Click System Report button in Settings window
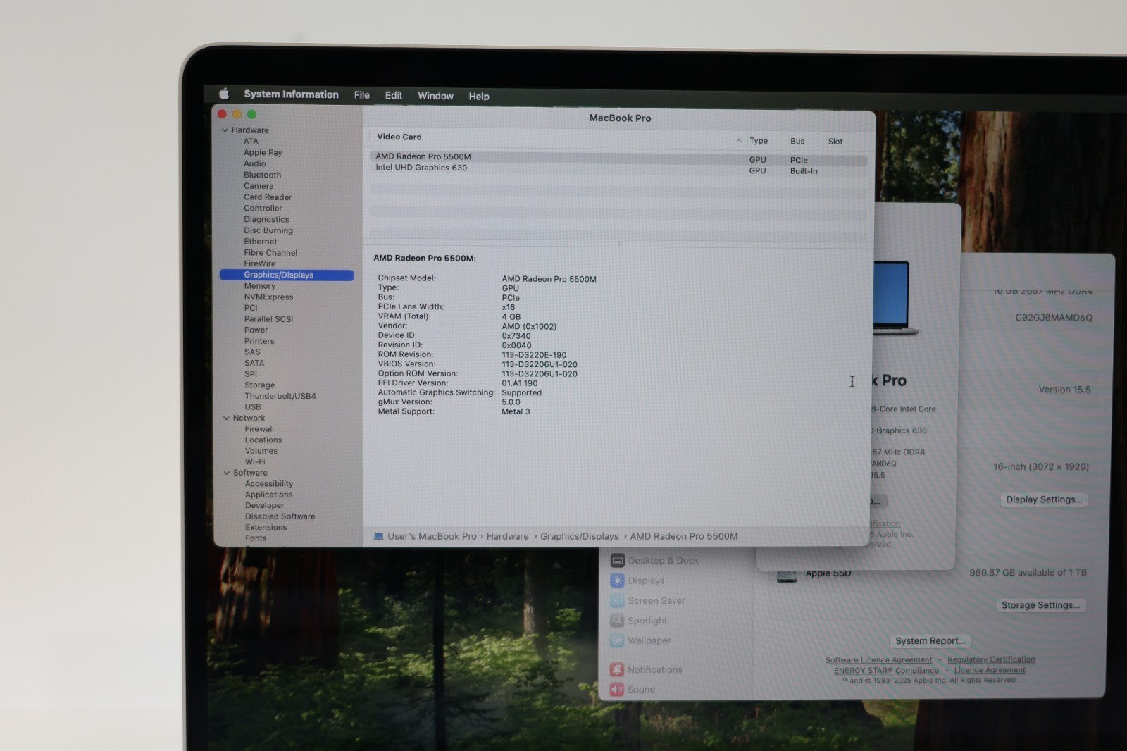The height and width of the screenshot is (751, 1127). pyautogui.click(x=930, y=641)
